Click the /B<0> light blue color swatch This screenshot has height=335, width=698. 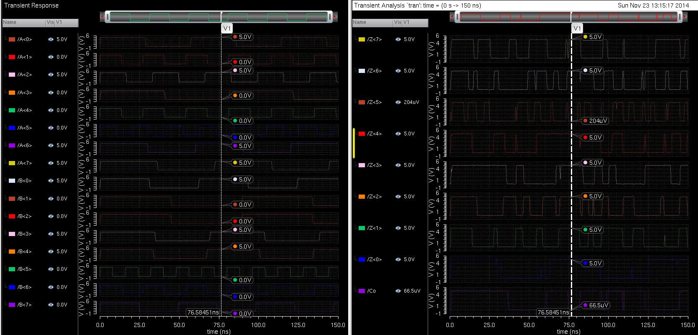click(12, 181)
